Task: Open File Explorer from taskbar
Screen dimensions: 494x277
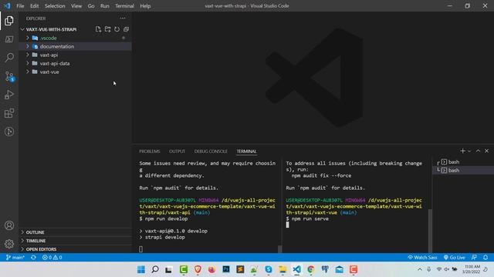Action: (x=283, y=269)
